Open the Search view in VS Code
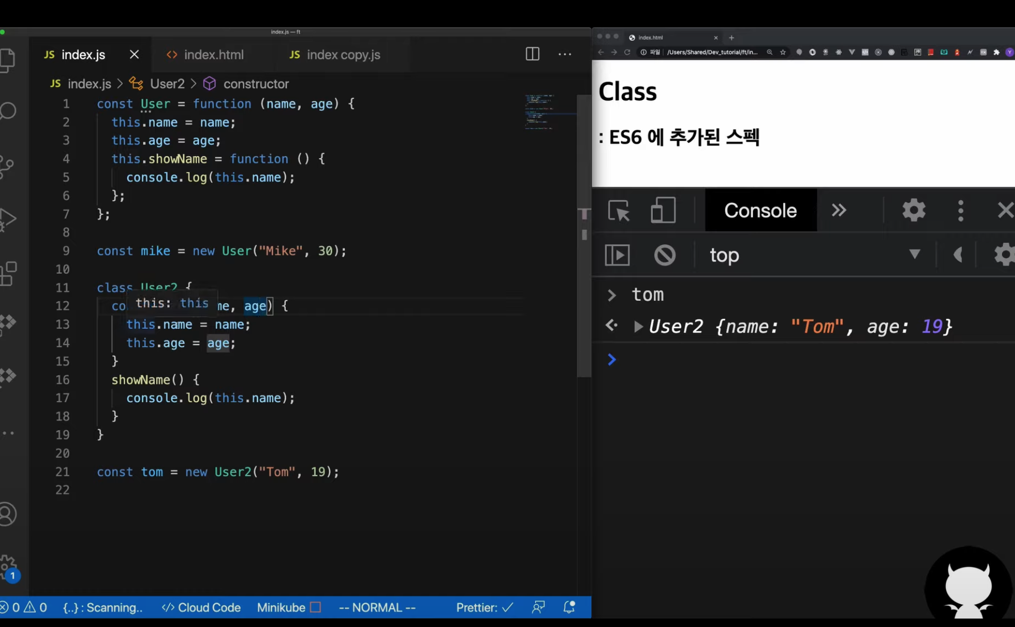Viewport: 1015px width, 627px height. (7, 111)
